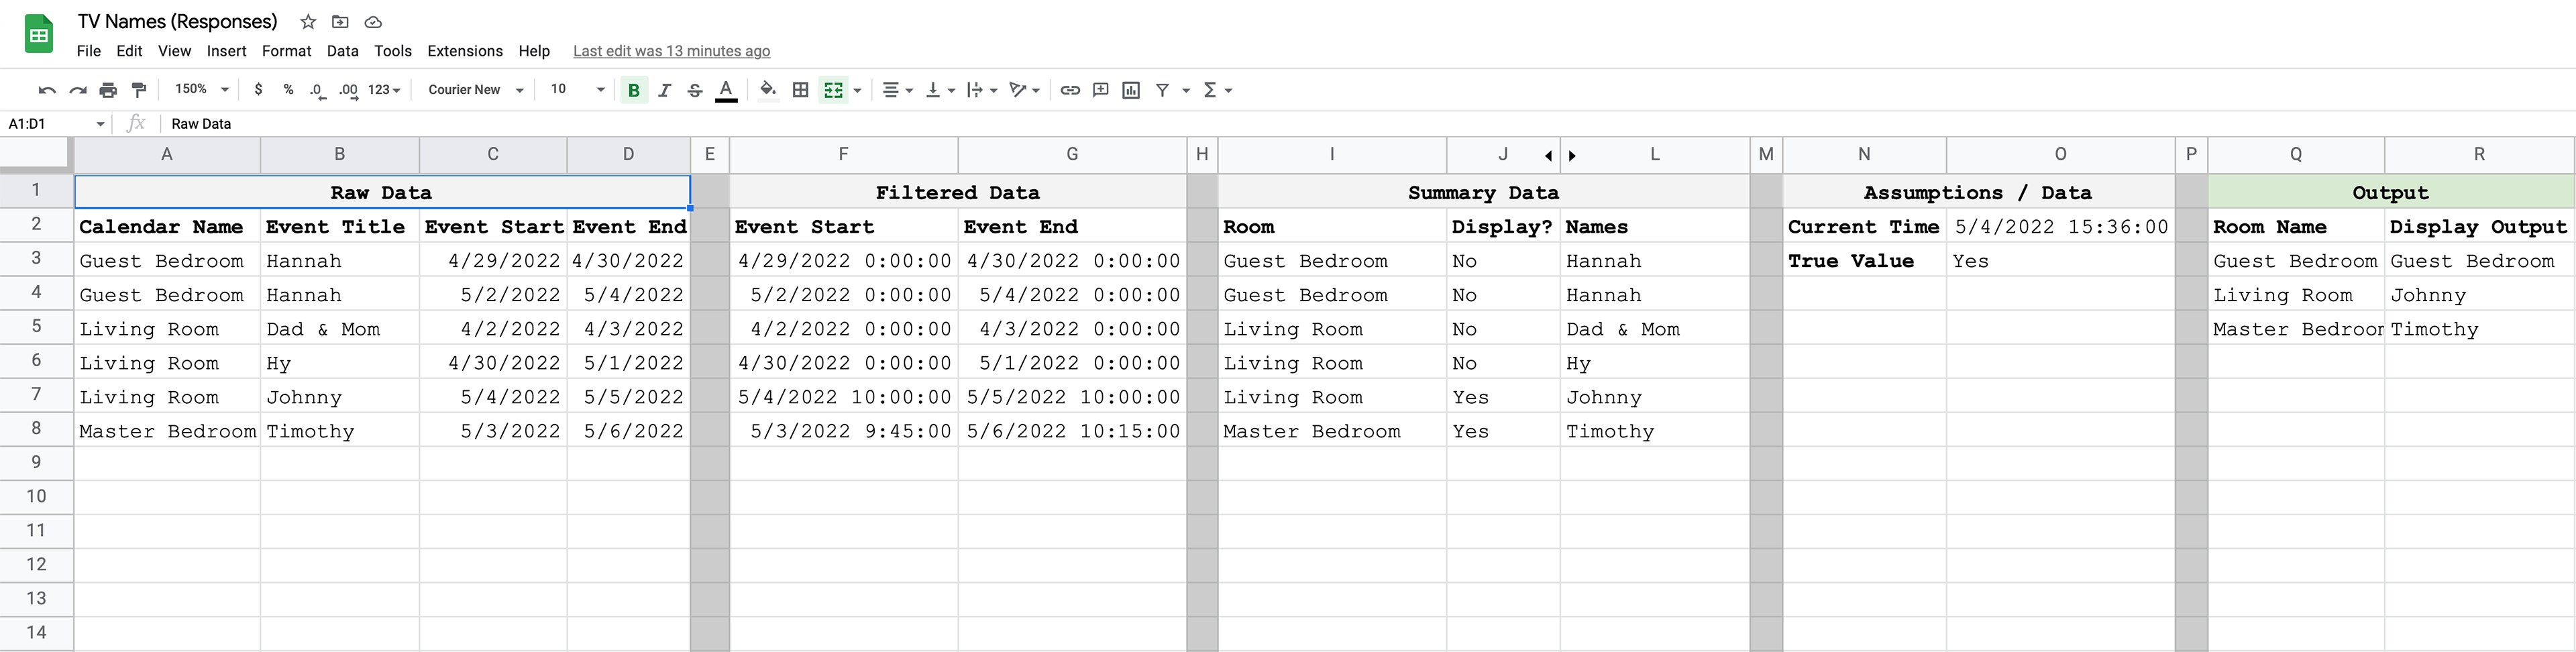Click the Insert comment icon
Screen dimensions: 2576x652
[x=1100, y=90]
